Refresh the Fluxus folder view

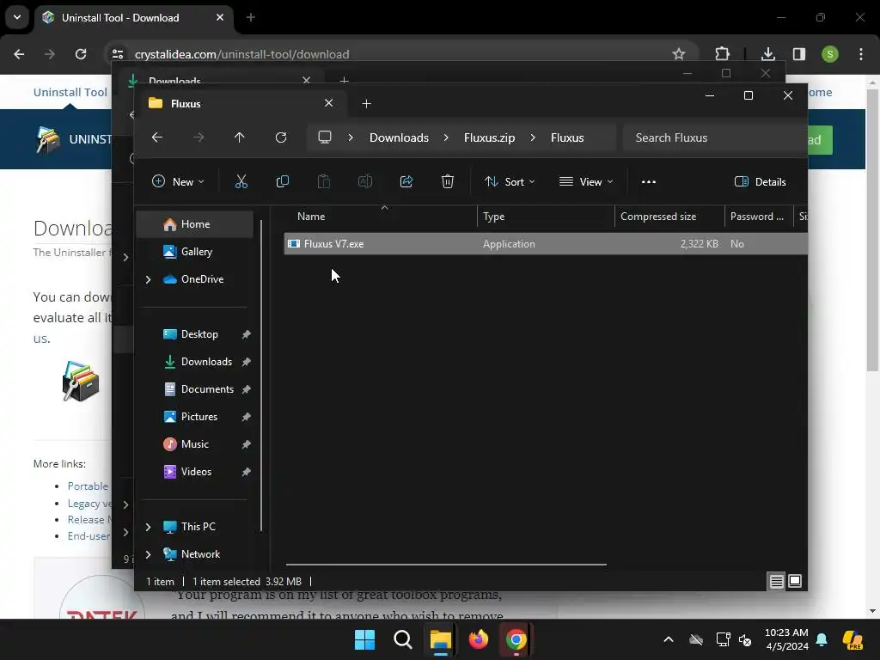[281, 137]
